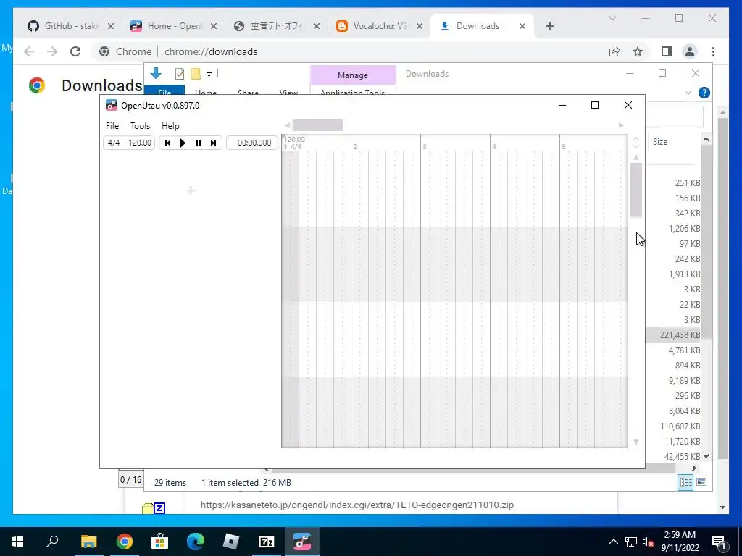
Task: Bookmark this page with star icon
Action: tap(638, 51)
